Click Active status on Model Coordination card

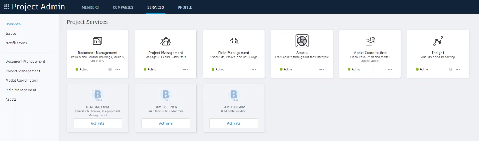tap(354, 69)
